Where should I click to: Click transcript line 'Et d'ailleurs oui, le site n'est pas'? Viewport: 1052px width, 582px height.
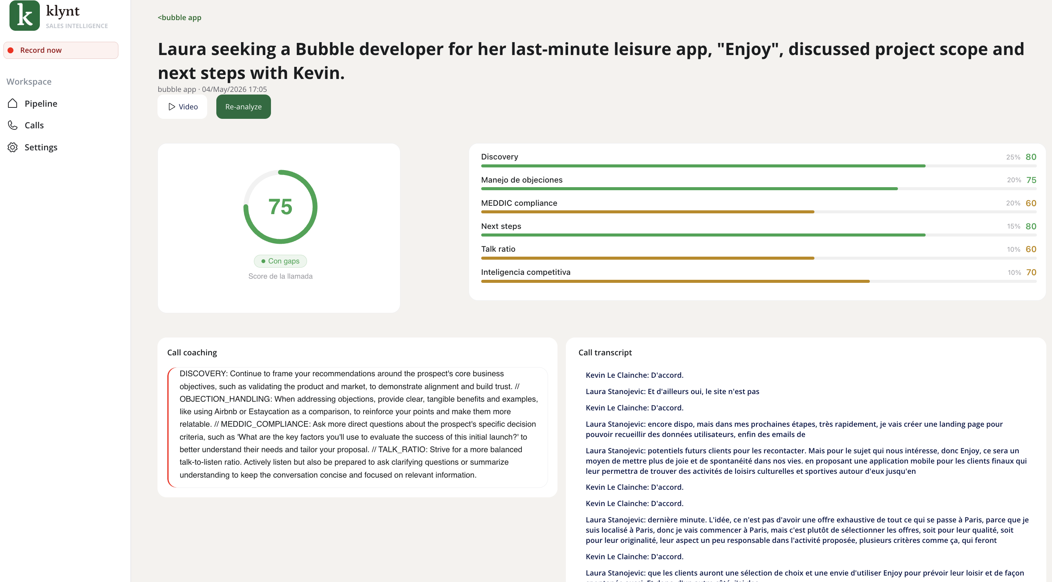pos(672,391)
